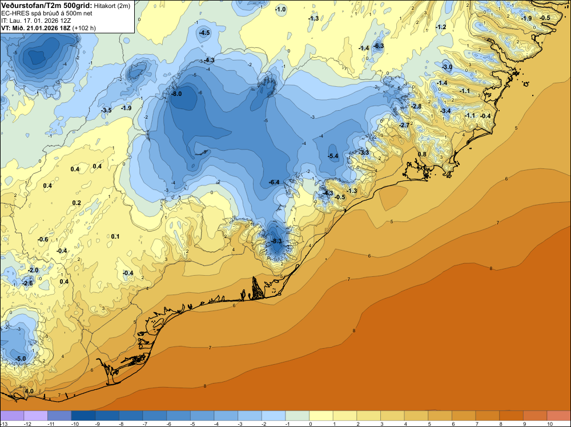
Task: Click the -2.6 temperature reading
Action: pos(27,283)
